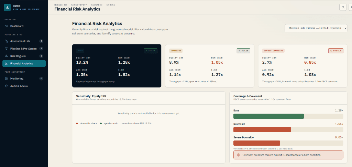Click the Pipeline & Pre-Screen count badge
The height and width of the screenshot is (167, 352).
coord(41,49)
